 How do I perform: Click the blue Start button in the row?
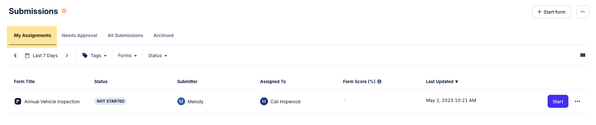point(558,101)
